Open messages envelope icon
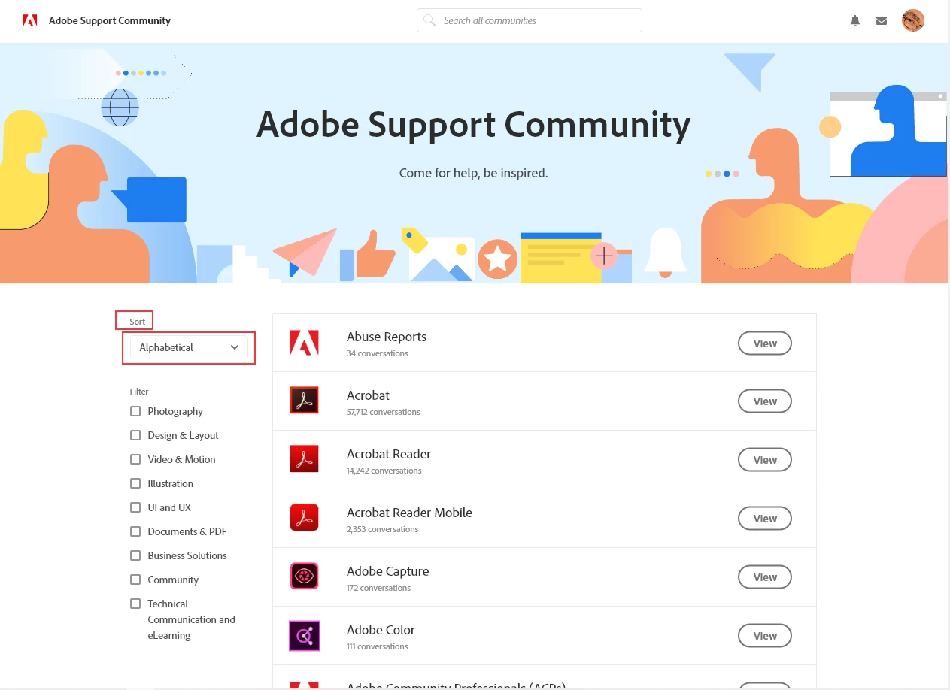The width and height of the screenshot is (950, 690). (x=882, y=21)
